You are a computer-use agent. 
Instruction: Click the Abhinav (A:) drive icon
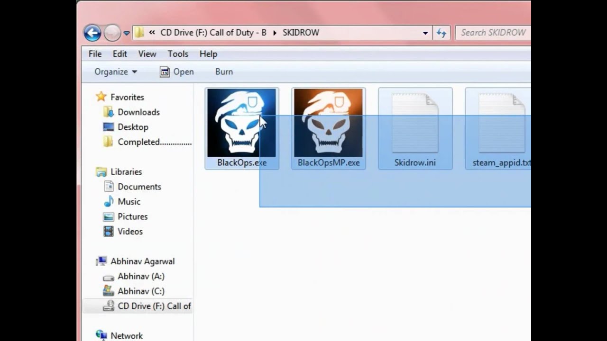(109, 277)
